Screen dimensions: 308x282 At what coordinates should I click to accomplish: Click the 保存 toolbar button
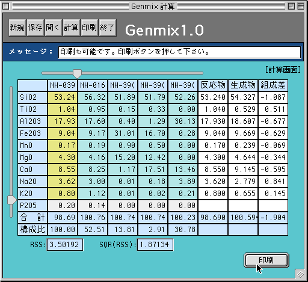35,28
